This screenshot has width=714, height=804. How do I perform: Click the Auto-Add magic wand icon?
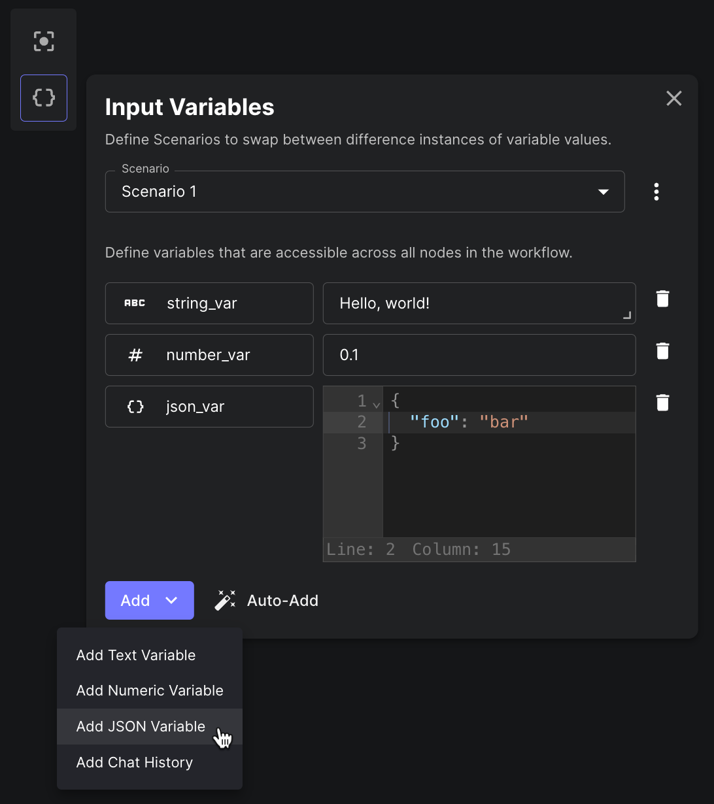[225, 599]
